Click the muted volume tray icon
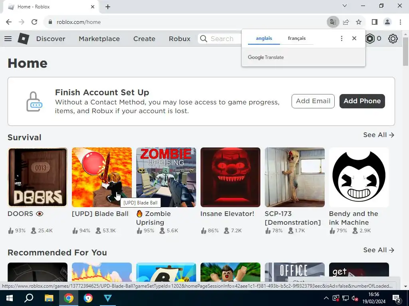This screenshot has width=409, height=306. pyautogui.click(x=355, y=298)
